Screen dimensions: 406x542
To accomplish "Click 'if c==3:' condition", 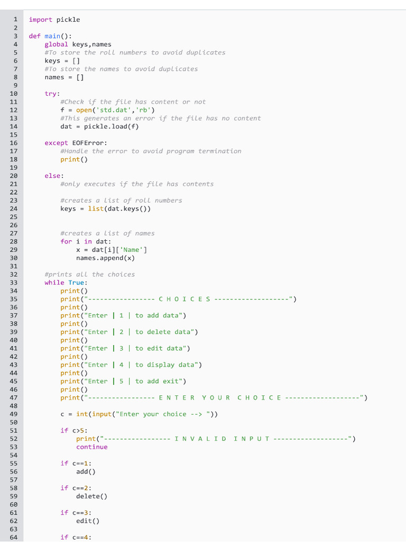I will click(x=76, y=513).
